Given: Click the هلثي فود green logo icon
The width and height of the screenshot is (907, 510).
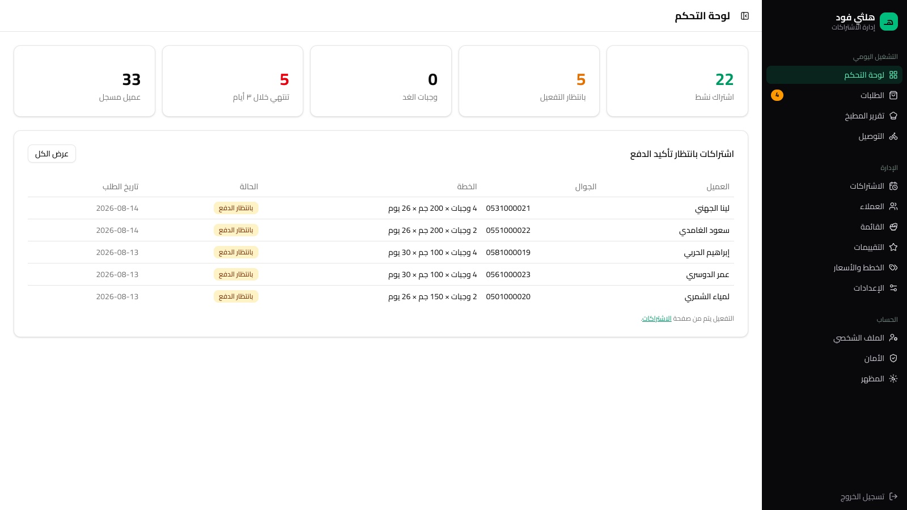Looking at the screenshot, I should [x=889, y=22].
